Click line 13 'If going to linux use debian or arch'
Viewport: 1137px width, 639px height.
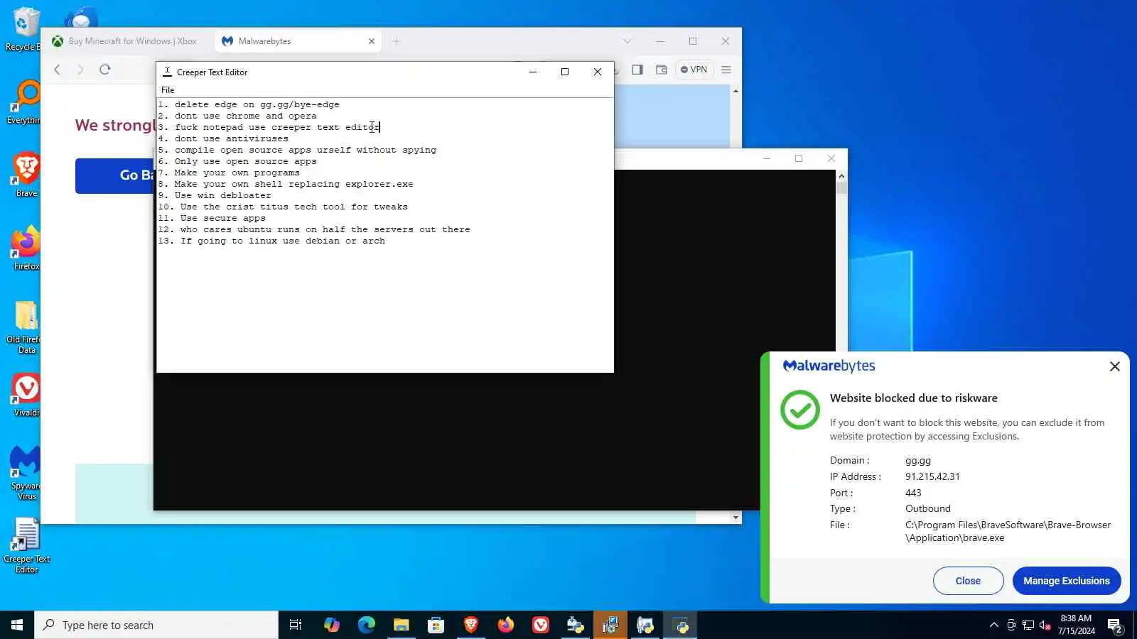(x=271, y=241)
